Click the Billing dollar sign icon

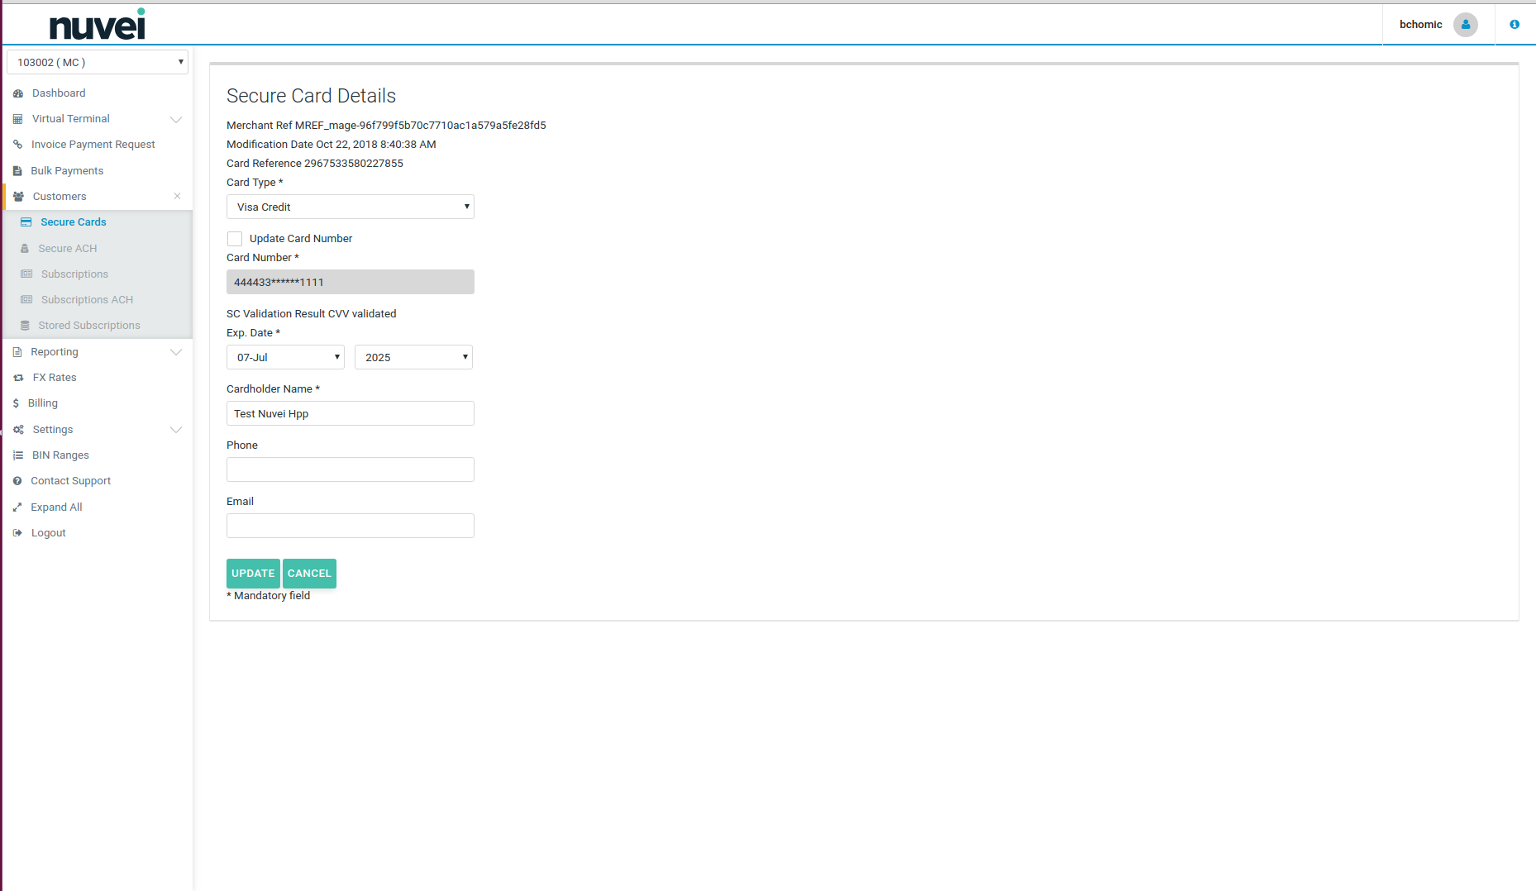[x=16, y=403]
